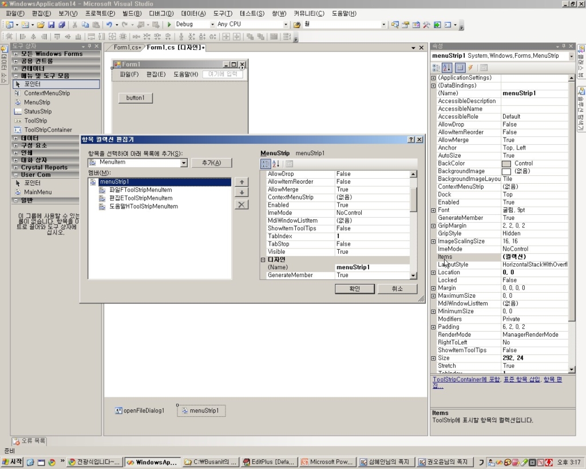
Task: Click the Cut toolbar icon
Action: click(75, 25)
